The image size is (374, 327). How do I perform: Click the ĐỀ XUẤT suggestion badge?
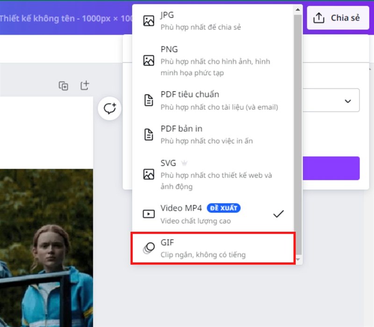tap(224, 208)
